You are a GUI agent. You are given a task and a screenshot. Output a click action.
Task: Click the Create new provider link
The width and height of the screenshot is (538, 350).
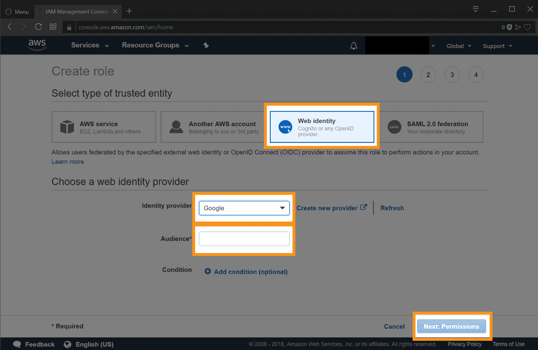click(331, 208)
